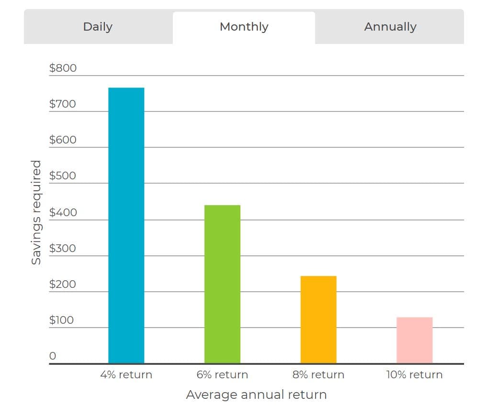
Task: Click the "6% return" axis label
Action: [x=222, y=375]
